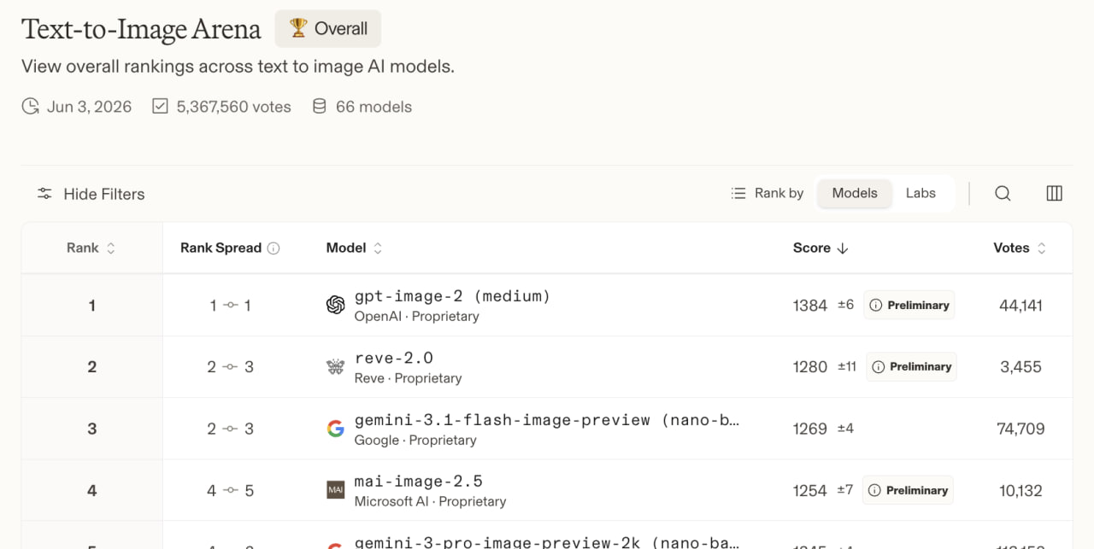
Task: Click the Reve butterfly logo icon
Action: click(x=336, y=367)
